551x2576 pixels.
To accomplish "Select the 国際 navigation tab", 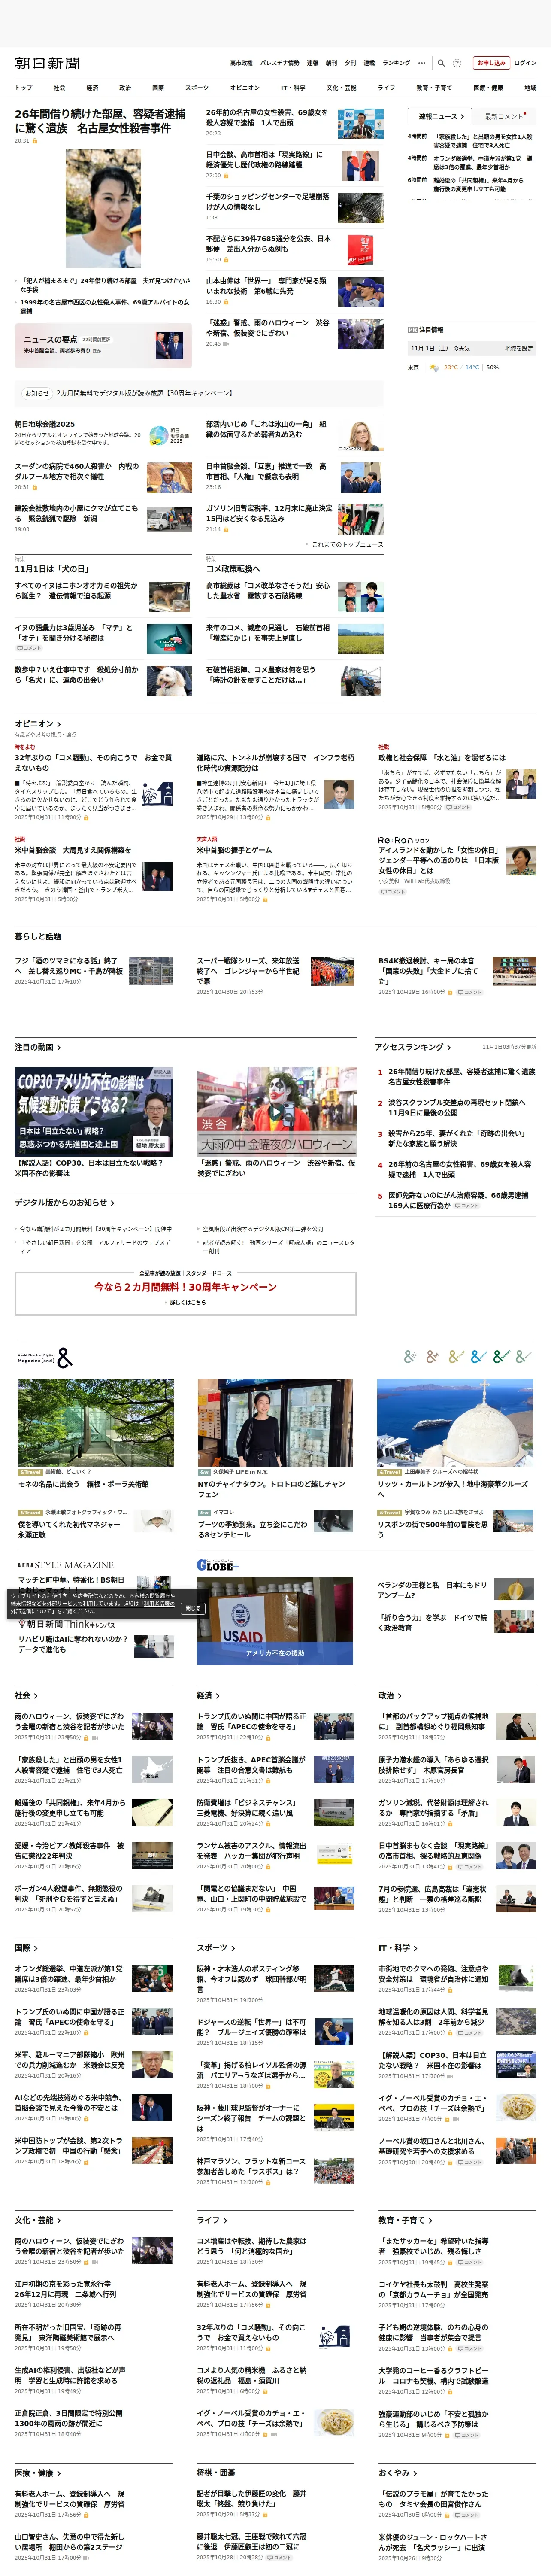I will [x=158, y=88].
